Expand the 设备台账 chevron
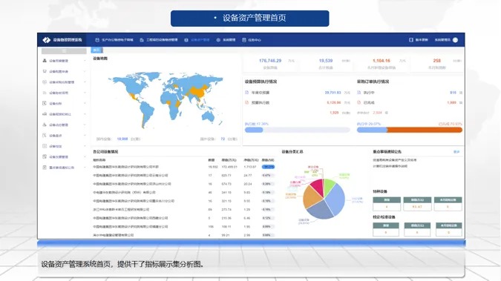This screenshot has width=501, height=281. [x=85, y=103]
